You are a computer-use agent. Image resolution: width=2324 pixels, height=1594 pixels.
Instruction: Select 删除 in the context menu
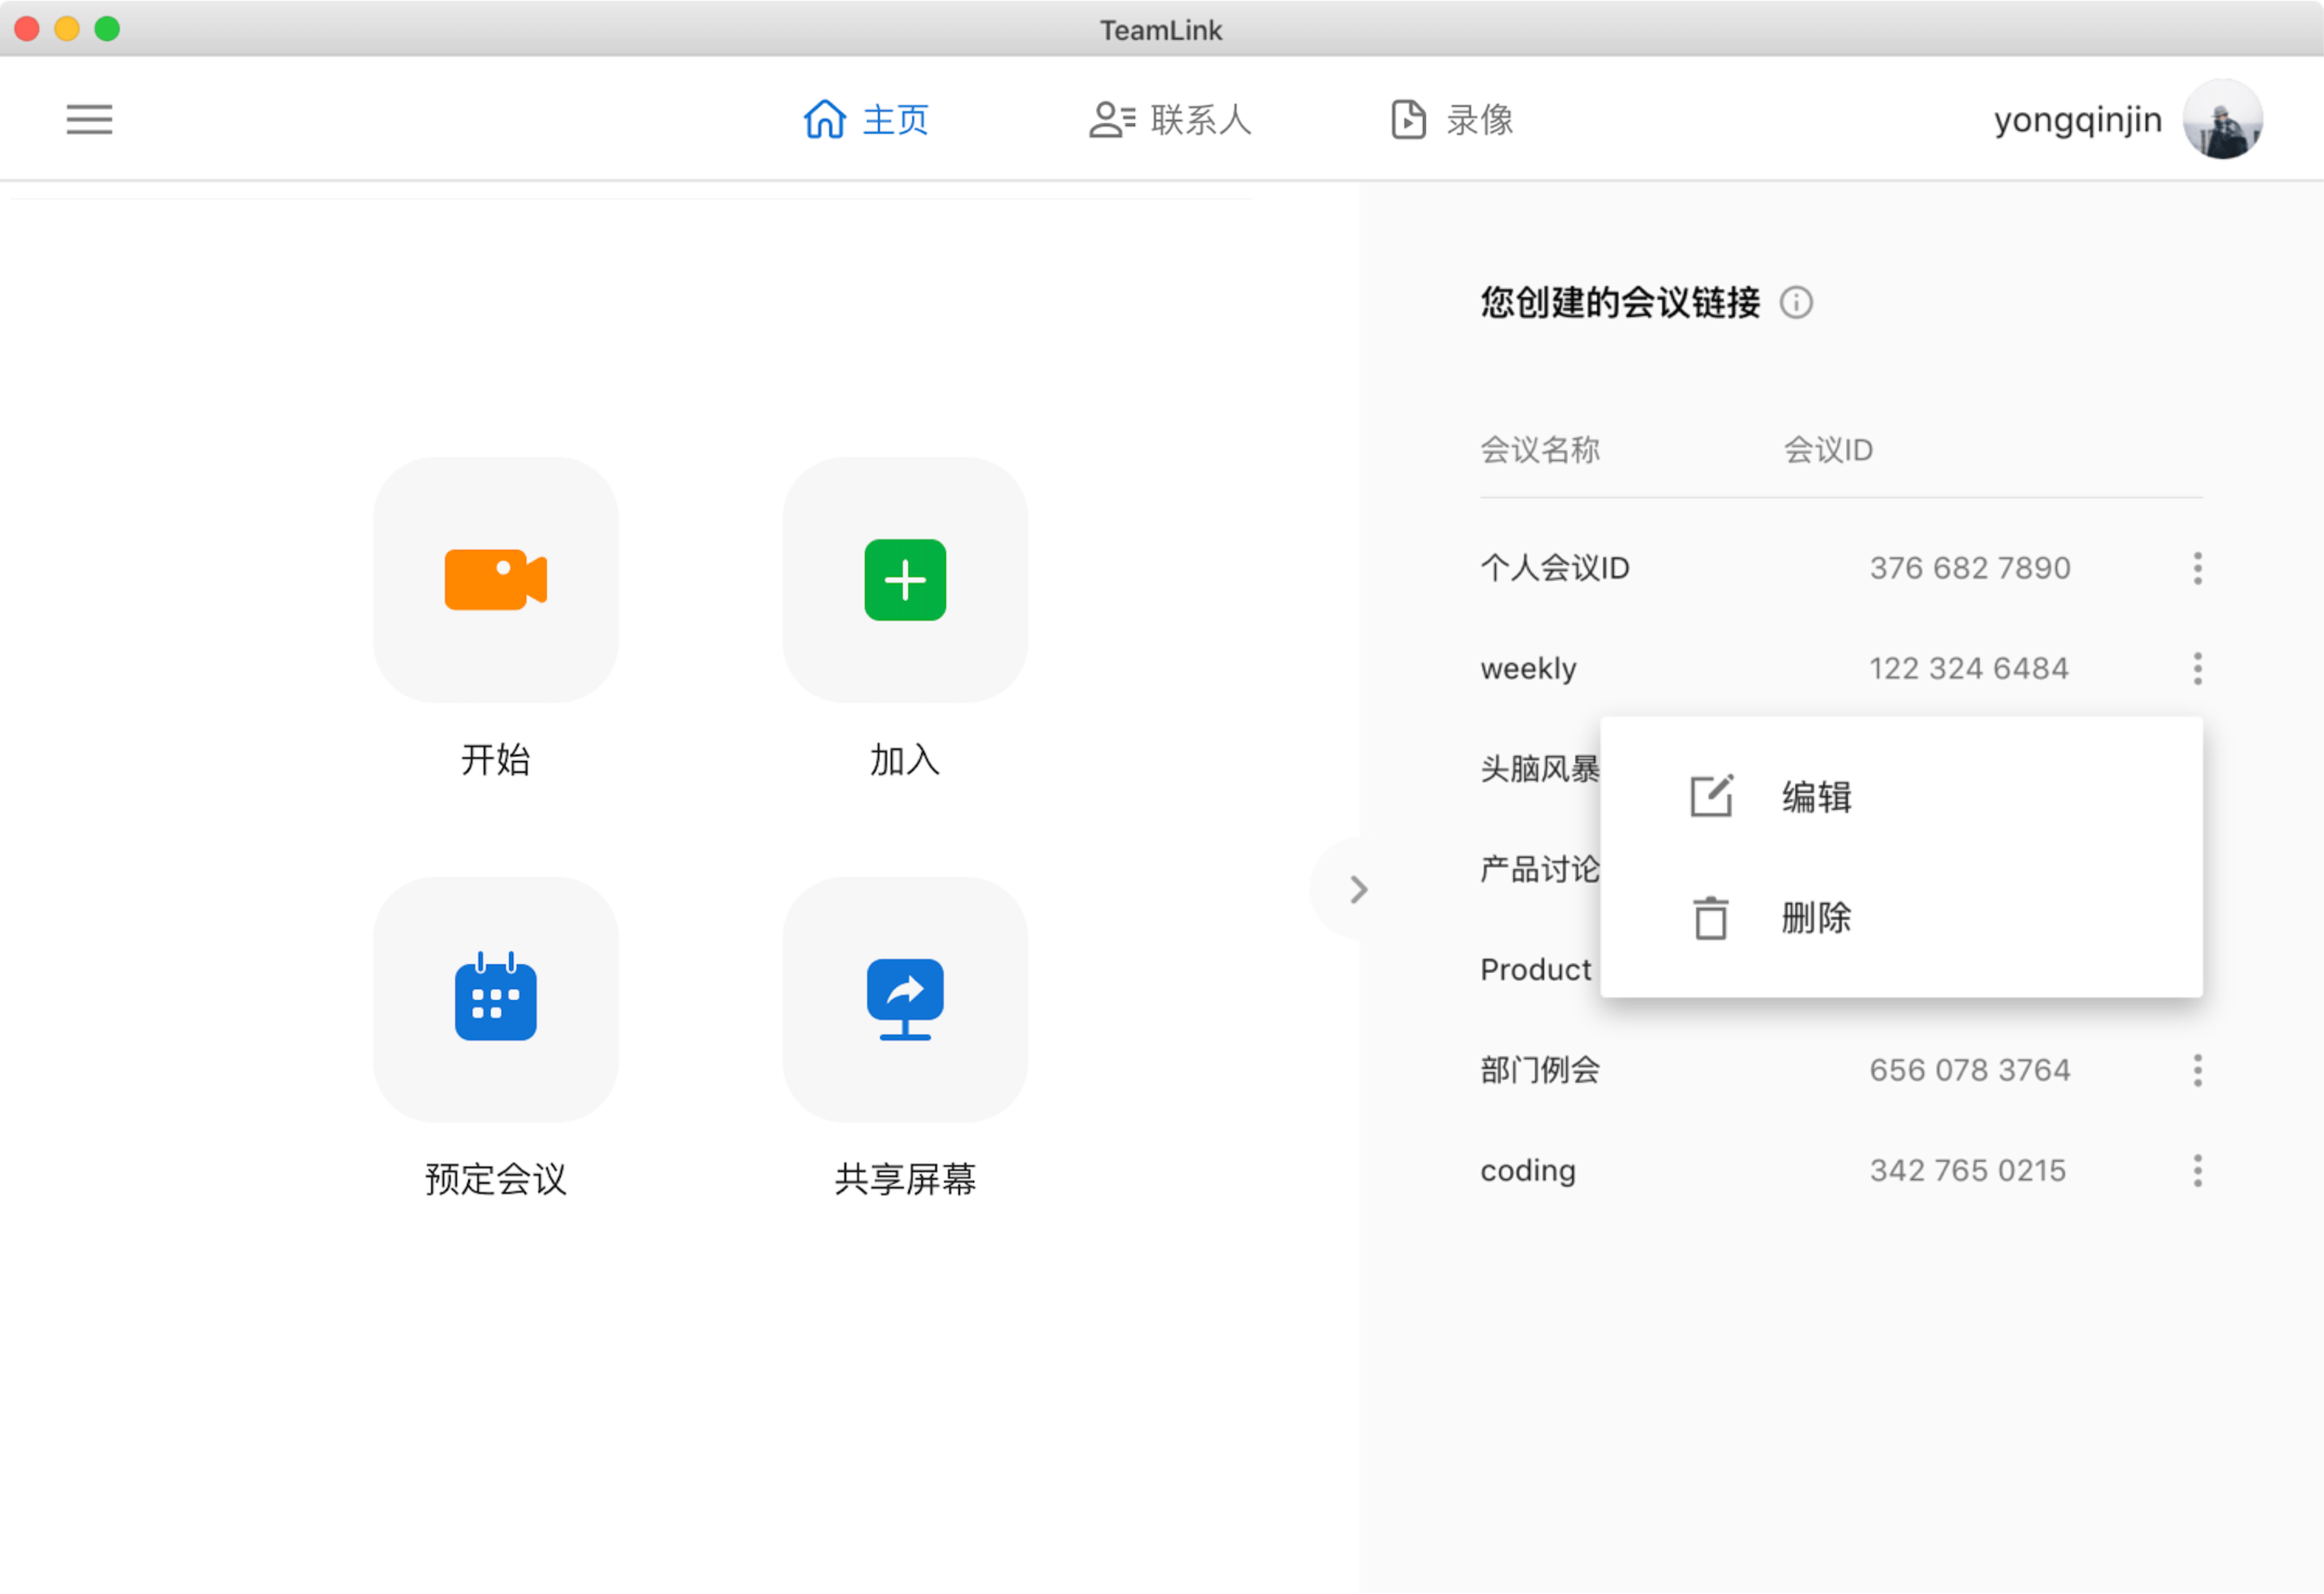coord(1815,917)
